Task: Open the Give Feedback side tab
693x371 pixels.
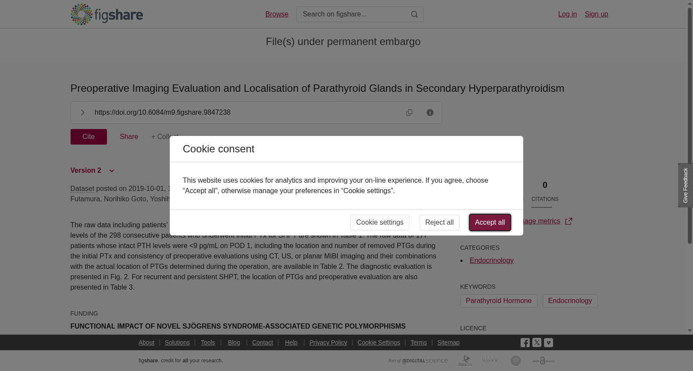Action: (x=686, y=185)
